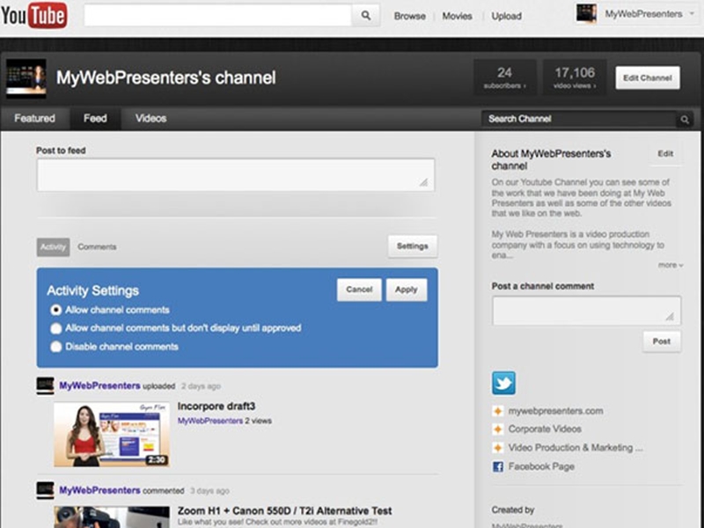Select Allow channel comments radio button
704x528 pixels.
pyautogui.click(x=56, y=311)
